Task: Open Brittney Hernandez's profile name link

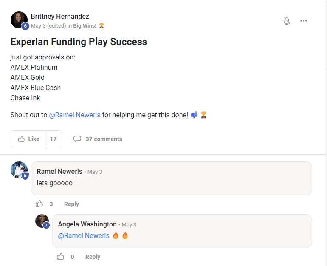Action: click(60, 17)
